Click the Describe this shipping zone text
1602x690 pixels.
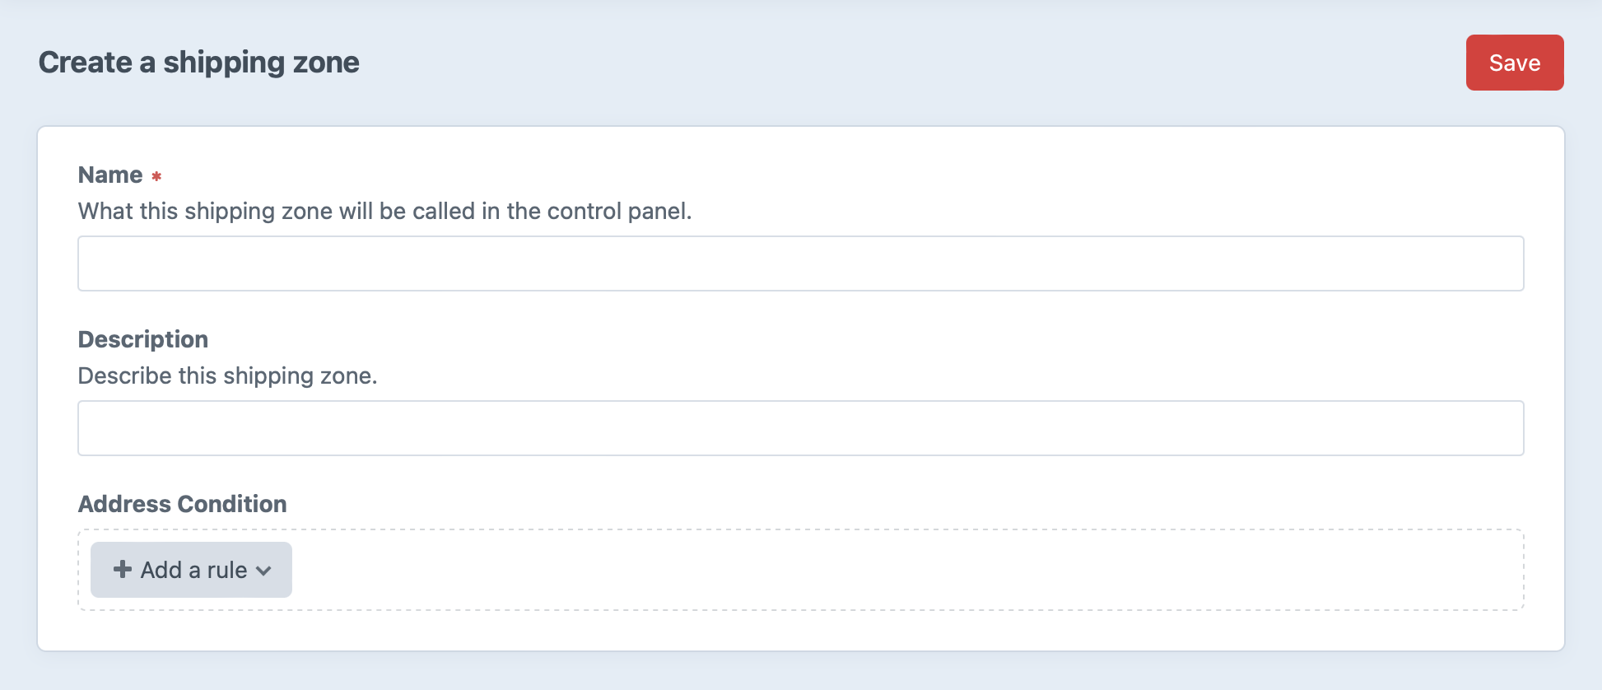[x=228, y=375]
